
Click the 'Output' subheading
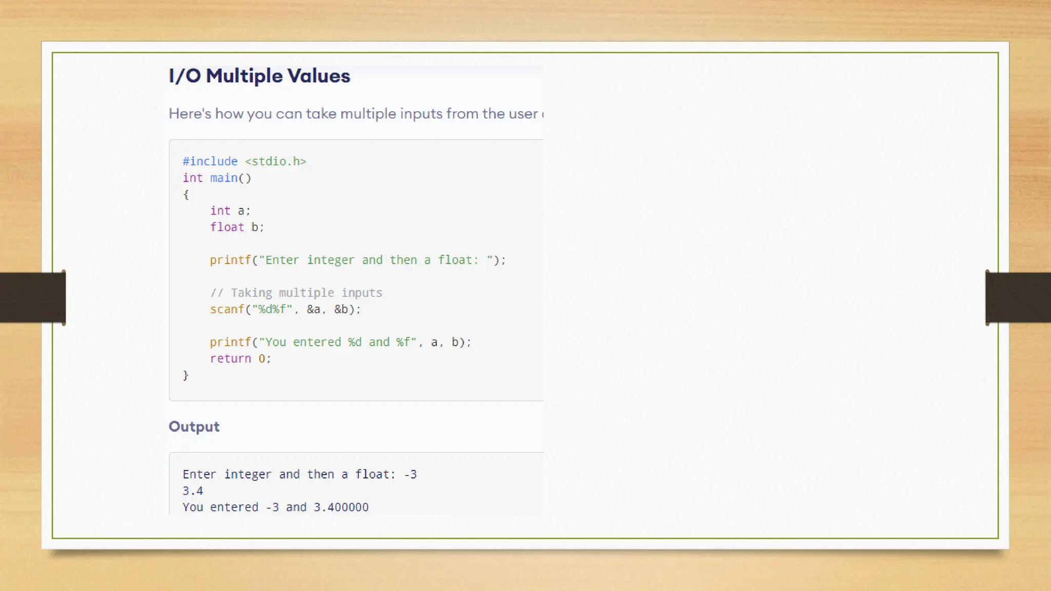194,427
